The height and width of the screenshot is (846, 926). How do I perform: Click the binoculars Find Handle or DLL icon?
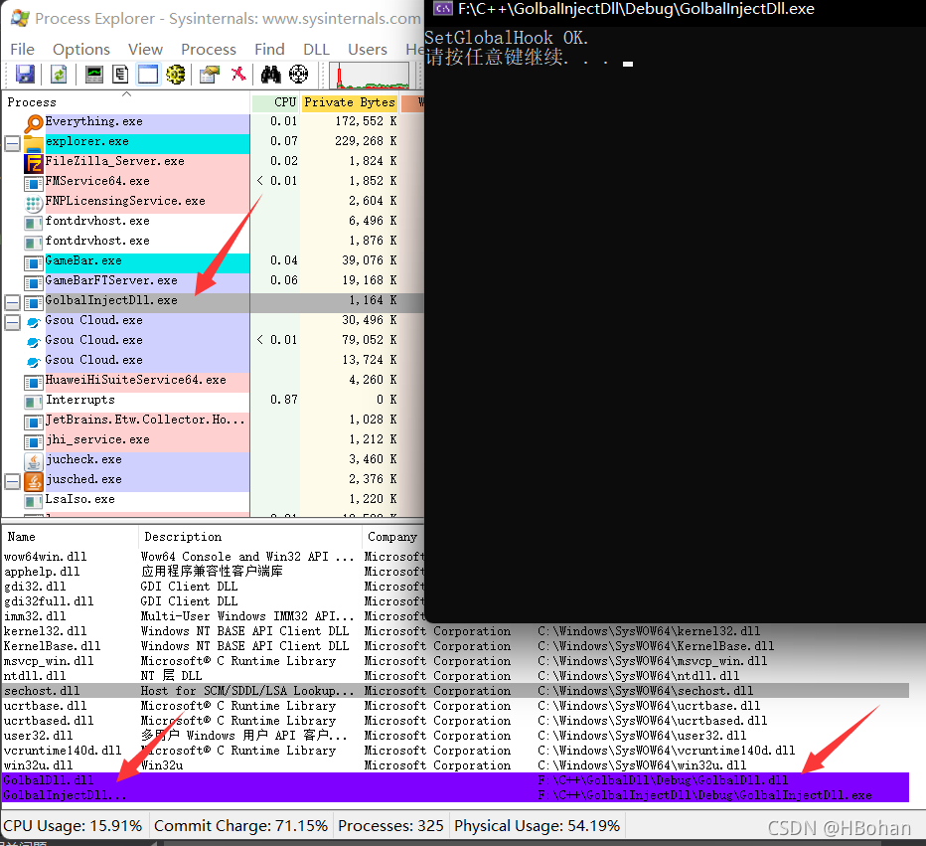pyautogui.click(x=271, y=75)
